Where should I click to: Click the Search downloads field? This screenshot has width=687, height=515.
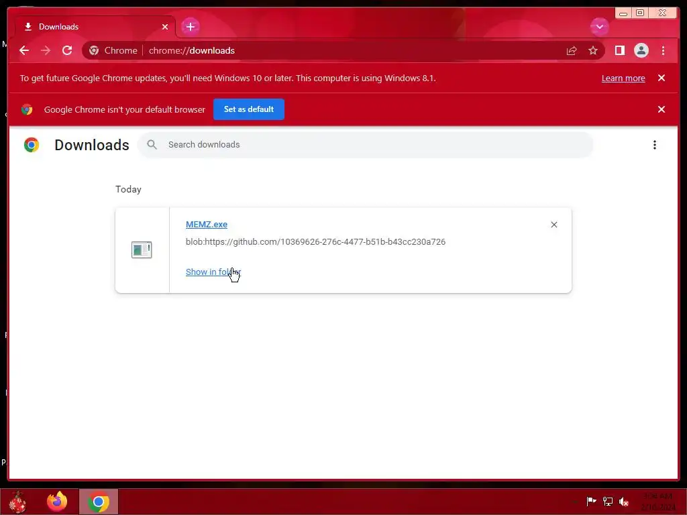(366, 145)
